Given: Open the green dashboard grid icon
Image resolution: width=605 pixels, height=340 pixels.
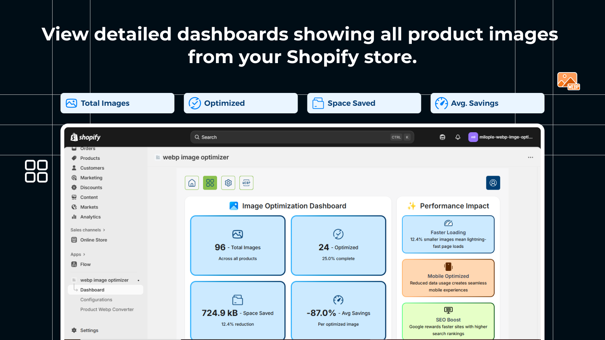Looking at the screenshot, I should pos(210,183).
